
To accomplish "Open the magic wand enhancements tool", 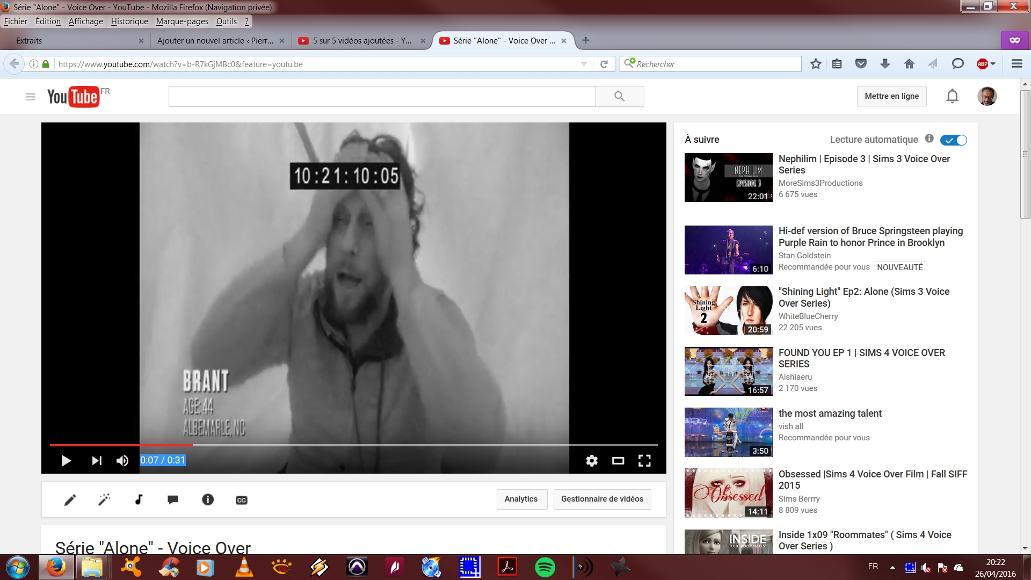I will 104,500.
